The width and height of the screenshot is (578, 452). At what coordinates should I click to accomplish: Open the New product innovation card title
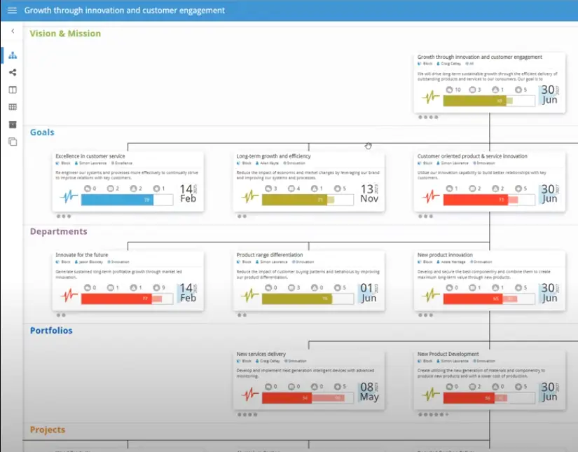click(x=445, y=255)
